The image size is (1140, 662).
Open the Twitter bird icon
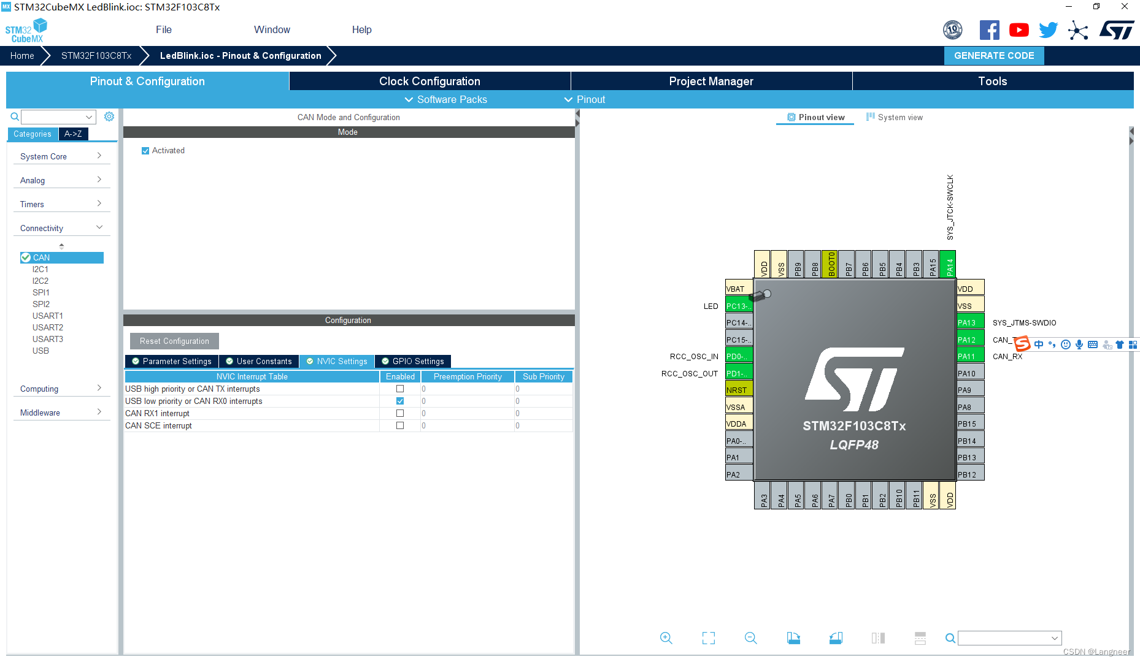click(x=1049, y=30)
